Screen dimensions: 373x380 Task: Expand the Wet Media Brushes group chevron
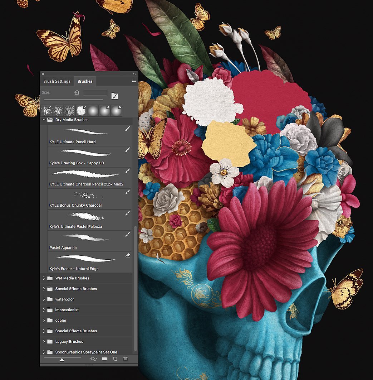44,278
